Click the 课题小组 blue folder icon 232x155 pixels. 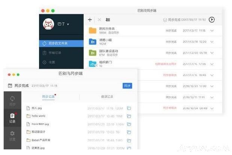pos(93,42)
